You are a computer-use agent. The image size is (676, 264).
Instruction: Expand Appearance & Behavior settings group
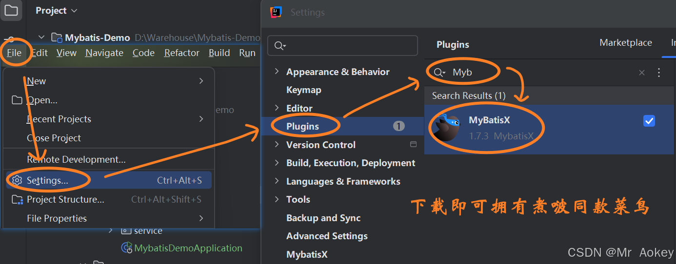[x=277, y=72]
